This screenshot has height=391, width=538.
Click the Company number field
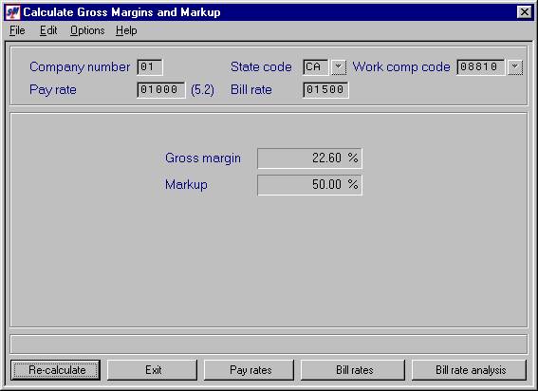pyautogui.click(x=150, y=67)
